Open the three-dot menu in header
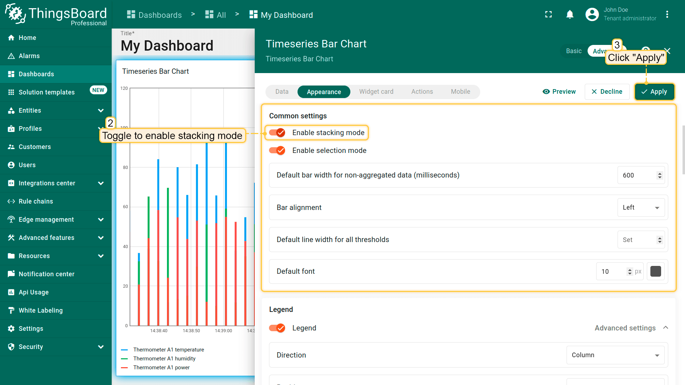The image size is (685, 385). (667, 14)
